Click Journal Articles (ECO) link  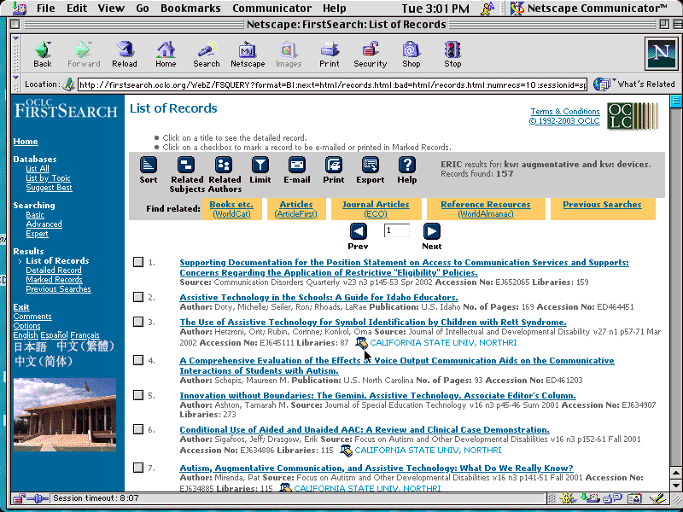click(x=376, y=209)
